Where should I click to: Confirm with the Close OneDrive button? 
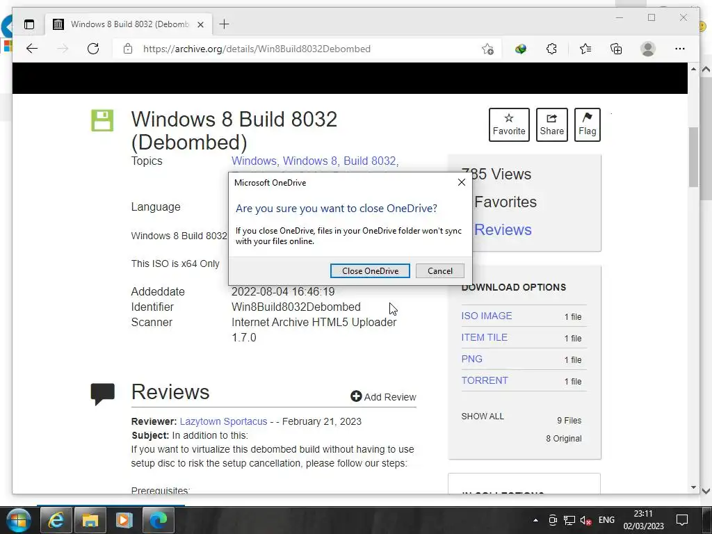(x=370, y=270)
